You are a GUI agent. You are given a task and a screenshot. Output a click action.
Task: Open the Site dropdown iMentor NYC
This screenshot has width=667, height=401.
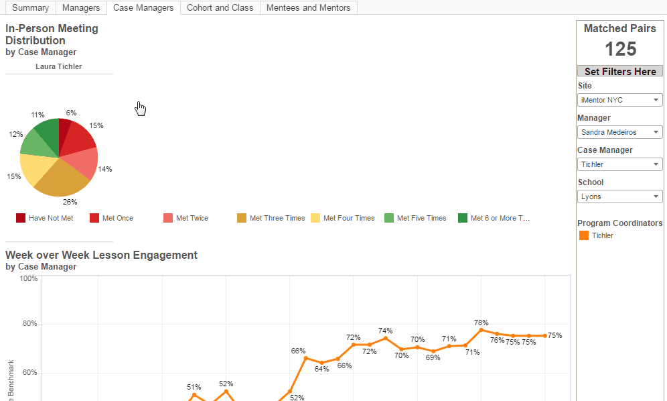pyautogui.click(x=619, y=100)
